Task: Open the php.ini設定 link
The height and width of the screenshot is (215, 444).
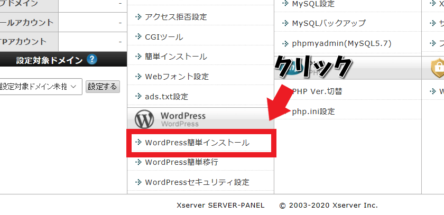Action: (313, 111)
